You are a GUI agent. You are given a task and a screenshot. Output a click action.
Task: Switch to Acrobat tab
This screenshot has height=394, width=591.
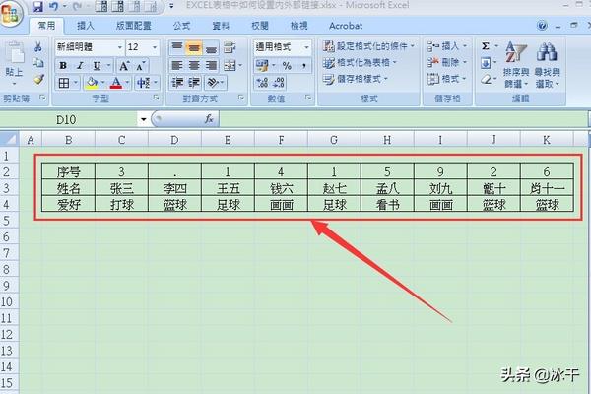(346, 26)
